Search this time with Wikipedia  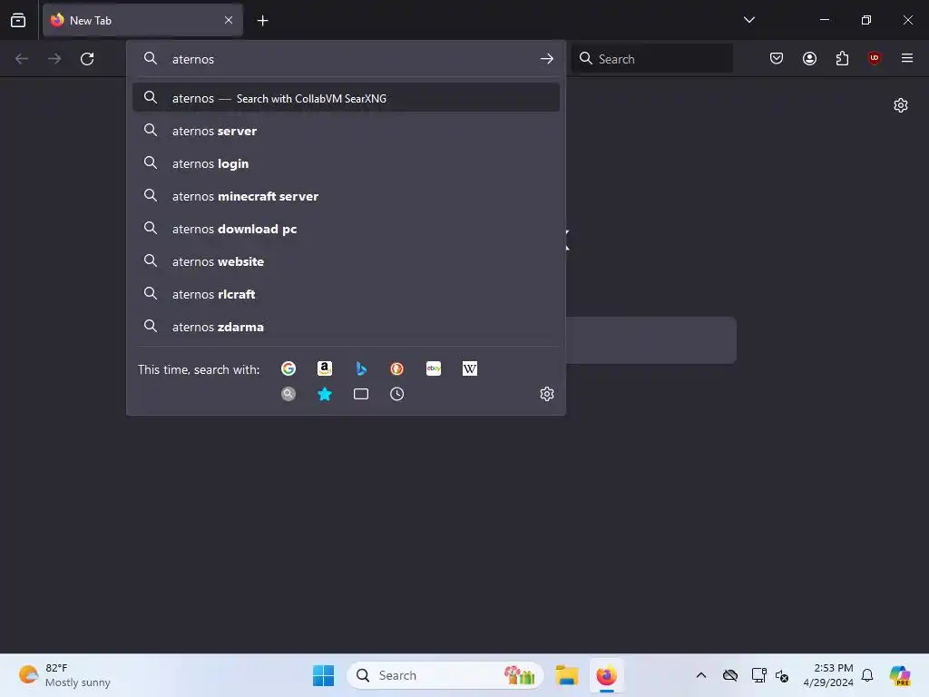click(469, 368)
